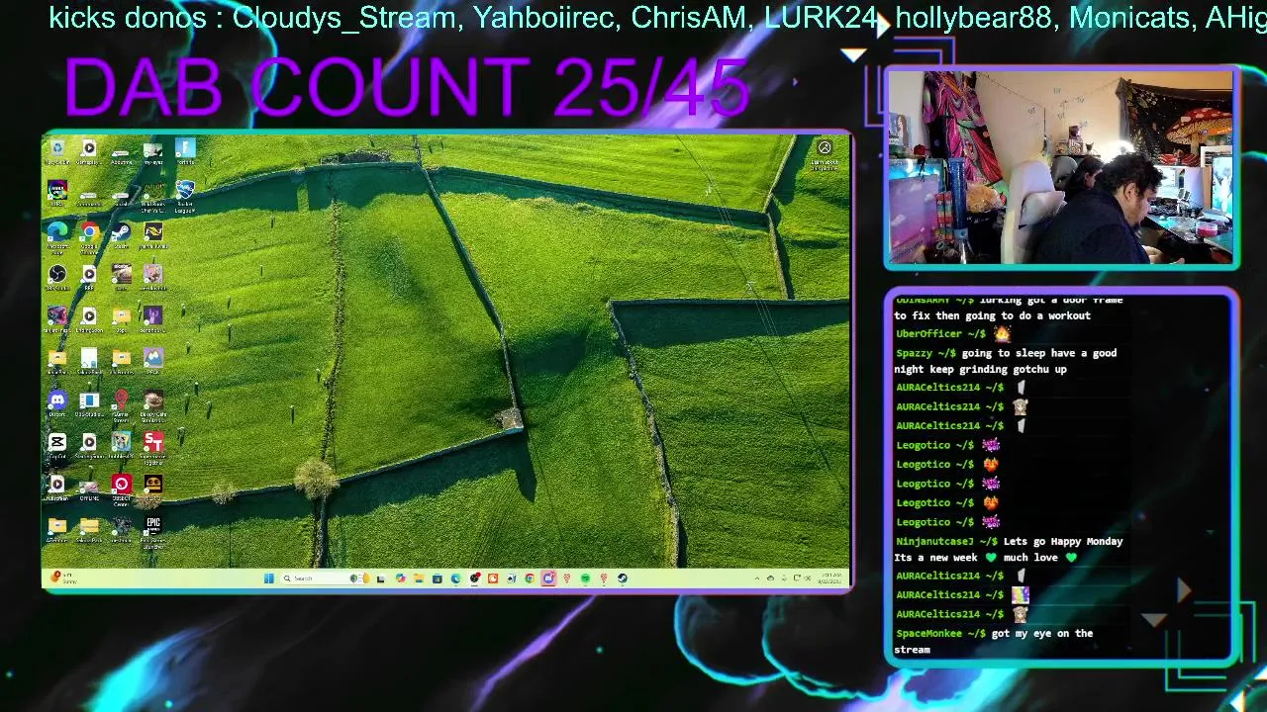The height and width of the screenshot is (712, 1267).
Task: Open the OneDrive cloud tray icon
Action: click(x=770, y=578)
